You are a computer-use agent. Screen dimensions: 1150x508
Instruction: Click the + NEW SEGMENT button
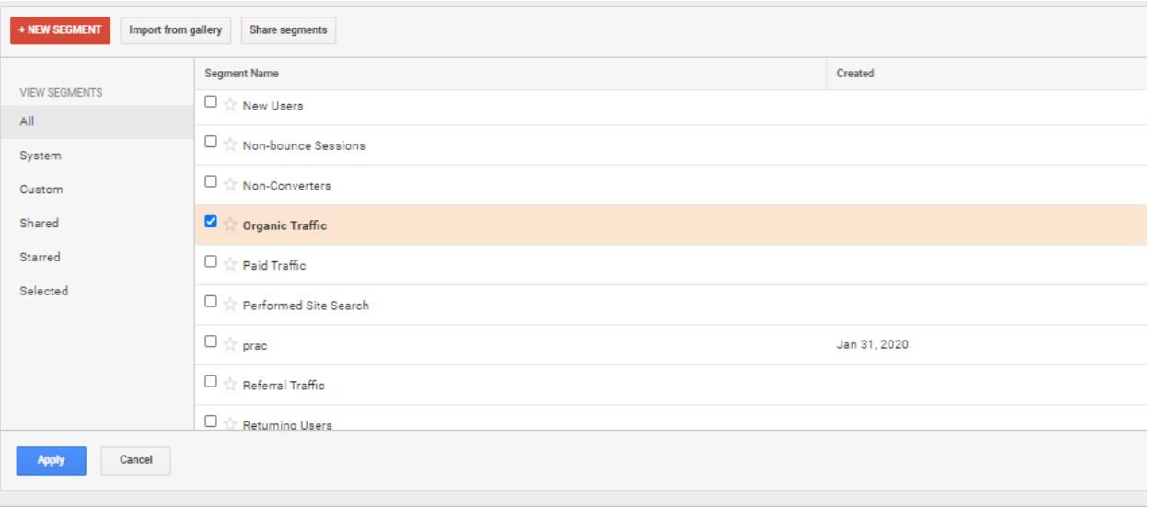(x=60, y=30)
